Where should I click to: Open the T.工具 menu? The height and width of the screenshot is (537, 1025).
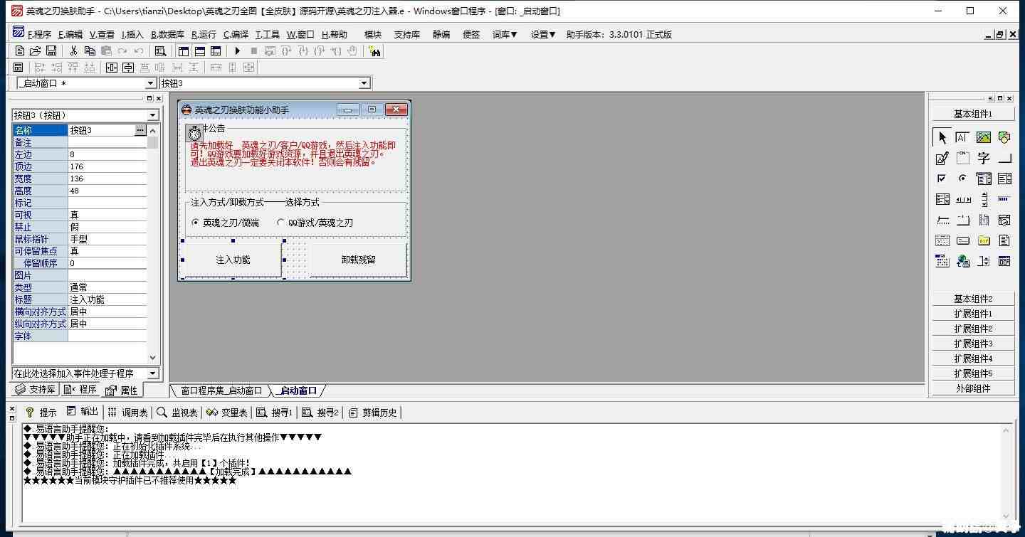[268, 34]
